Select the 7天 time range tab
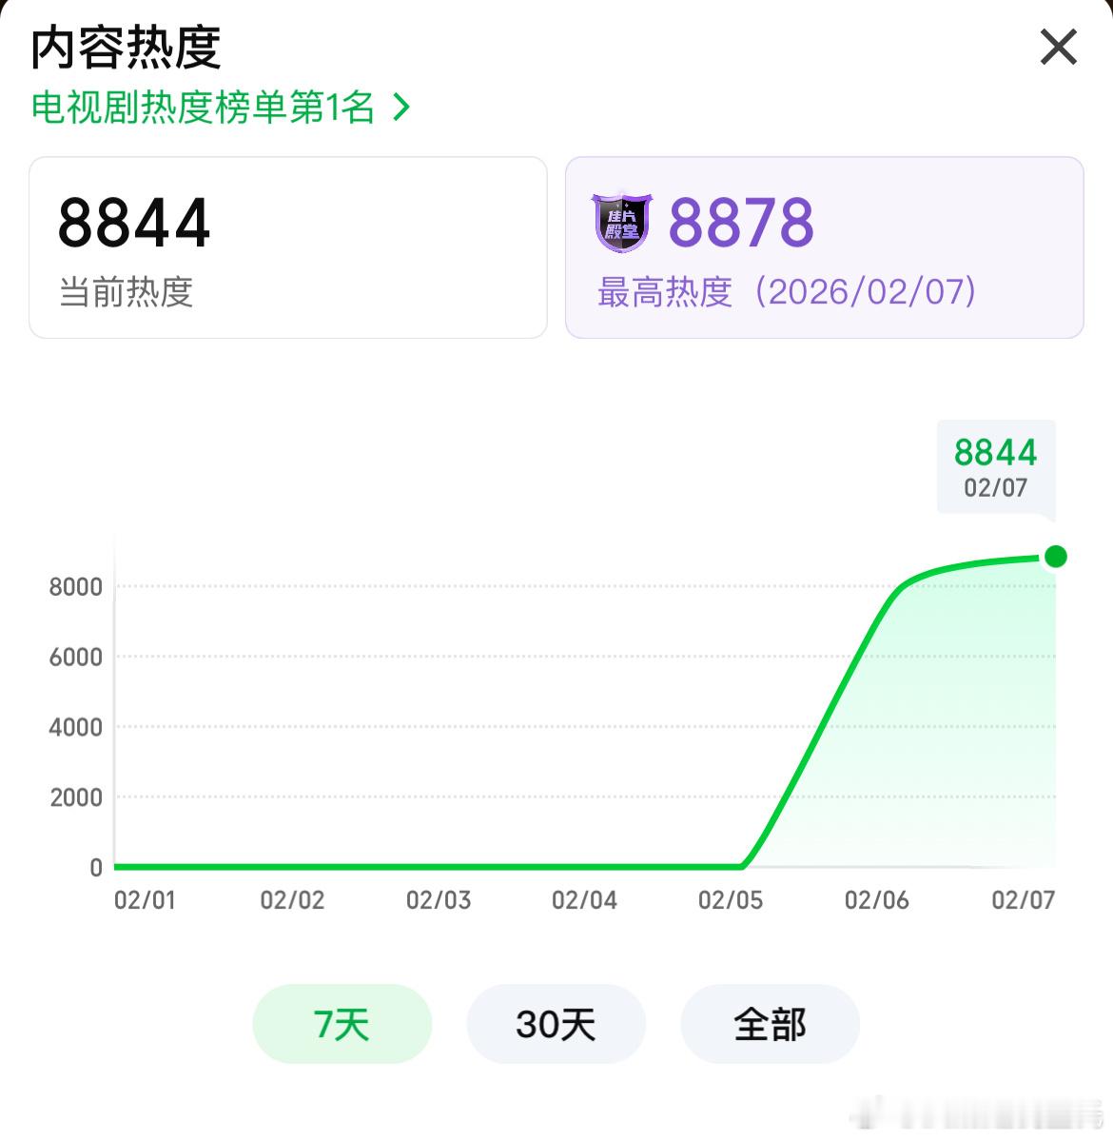The image size is (1113, 1140). click(x=342, y=1024)
